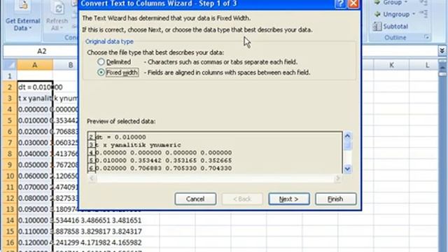This screenshot has width=448, height=252.
Task: Open the Get External Data dropdown
Action: pos(23,24)
